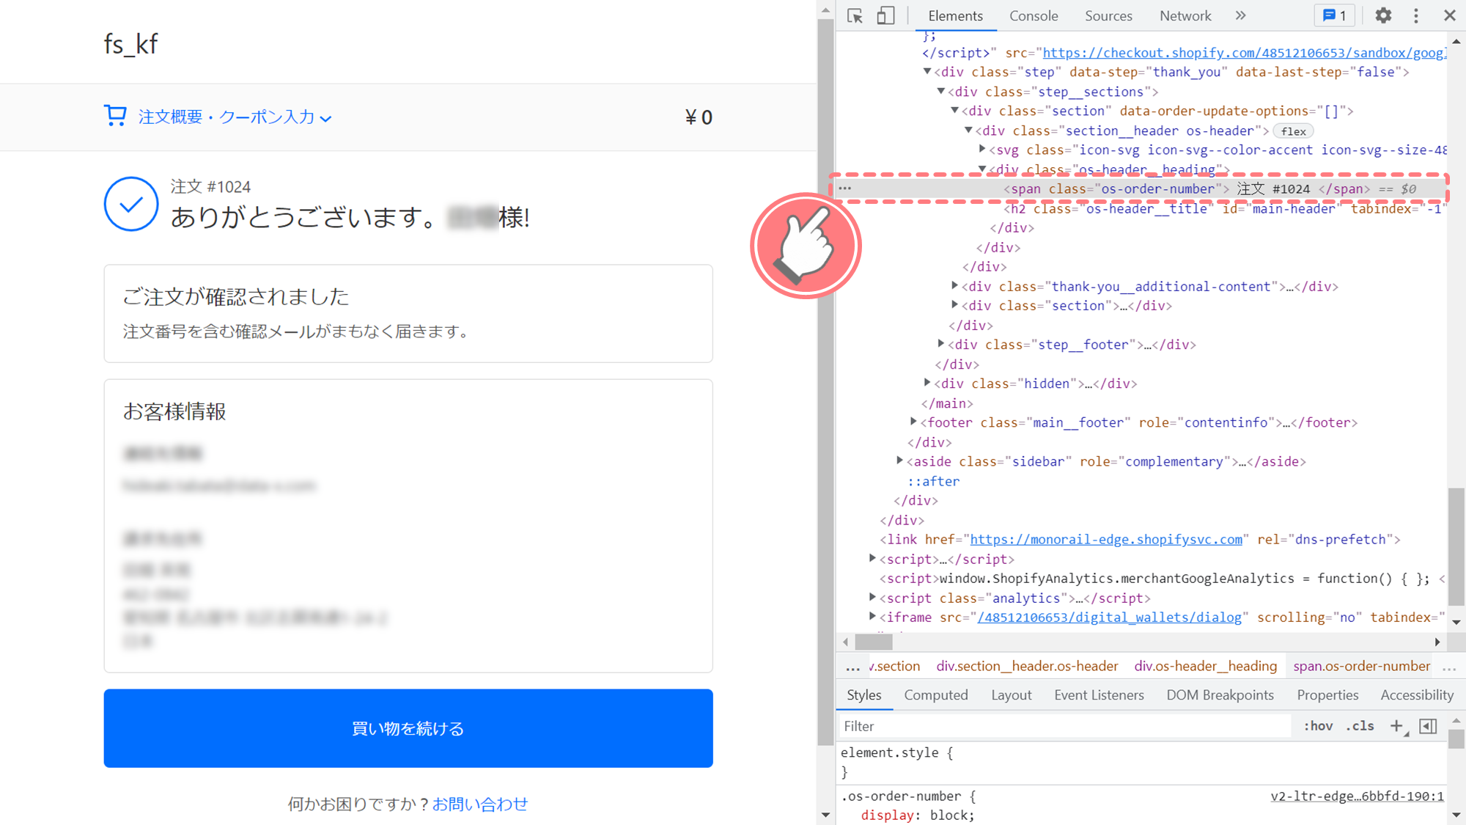This screenshot has height=825, width=1466.
Task: Collapse the section__header os-header div
Action: click(968, 131)
